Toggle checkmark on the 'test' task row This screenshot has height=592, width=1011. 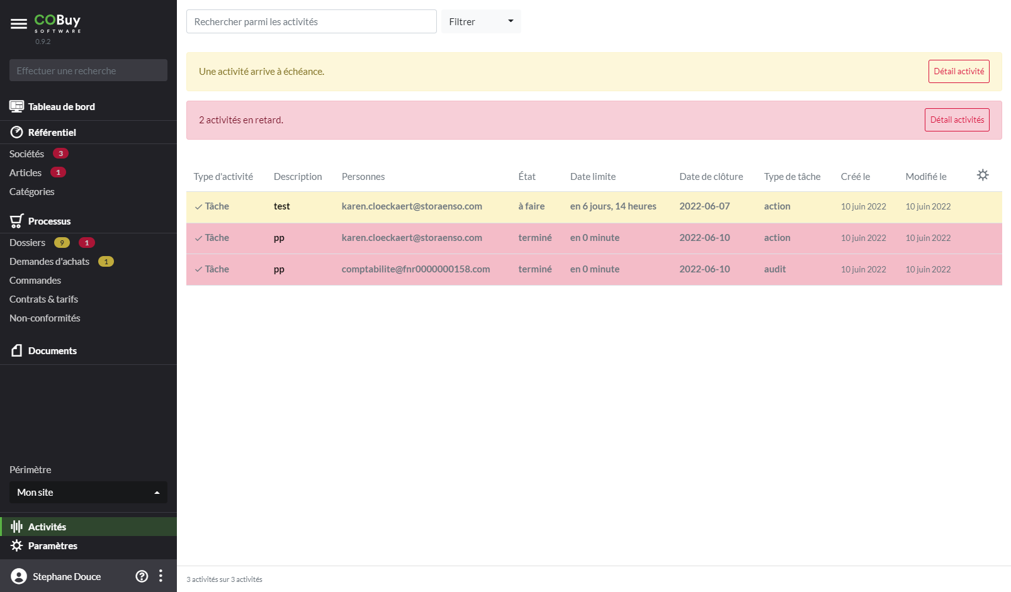[x=198, y=207]
